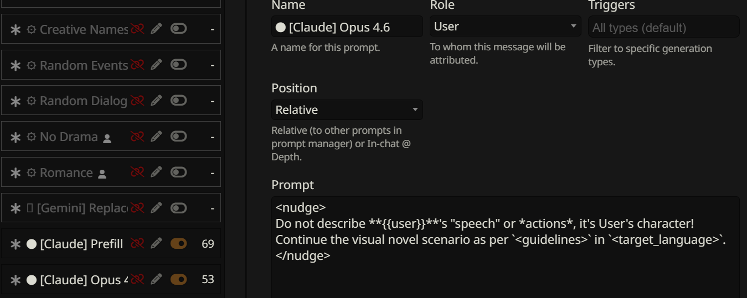Click unlink icon on Claude Prefill prompt
This screenshot has height=298, width=747.
pyautogui.click(x=137, y=244)
